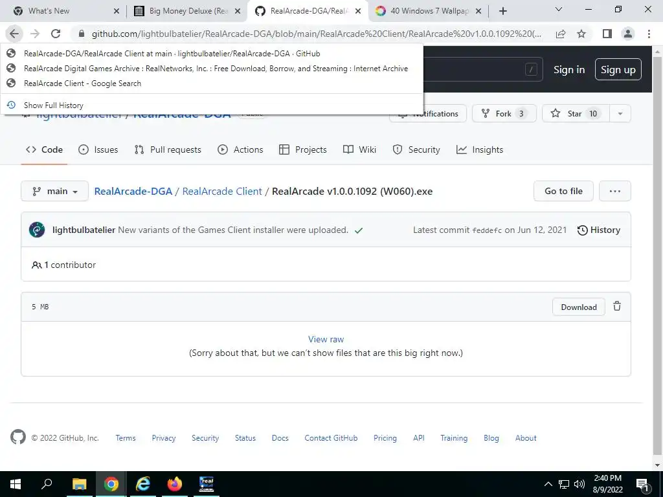Open footer Contact GitHub link

(x=331, y=438)
